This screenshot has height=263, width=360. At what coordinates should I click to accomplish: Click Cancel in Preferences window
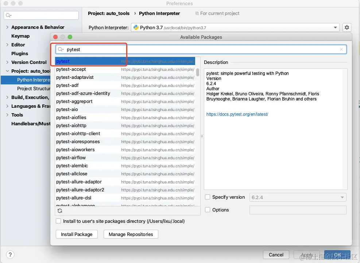click(x=276, y=255)
